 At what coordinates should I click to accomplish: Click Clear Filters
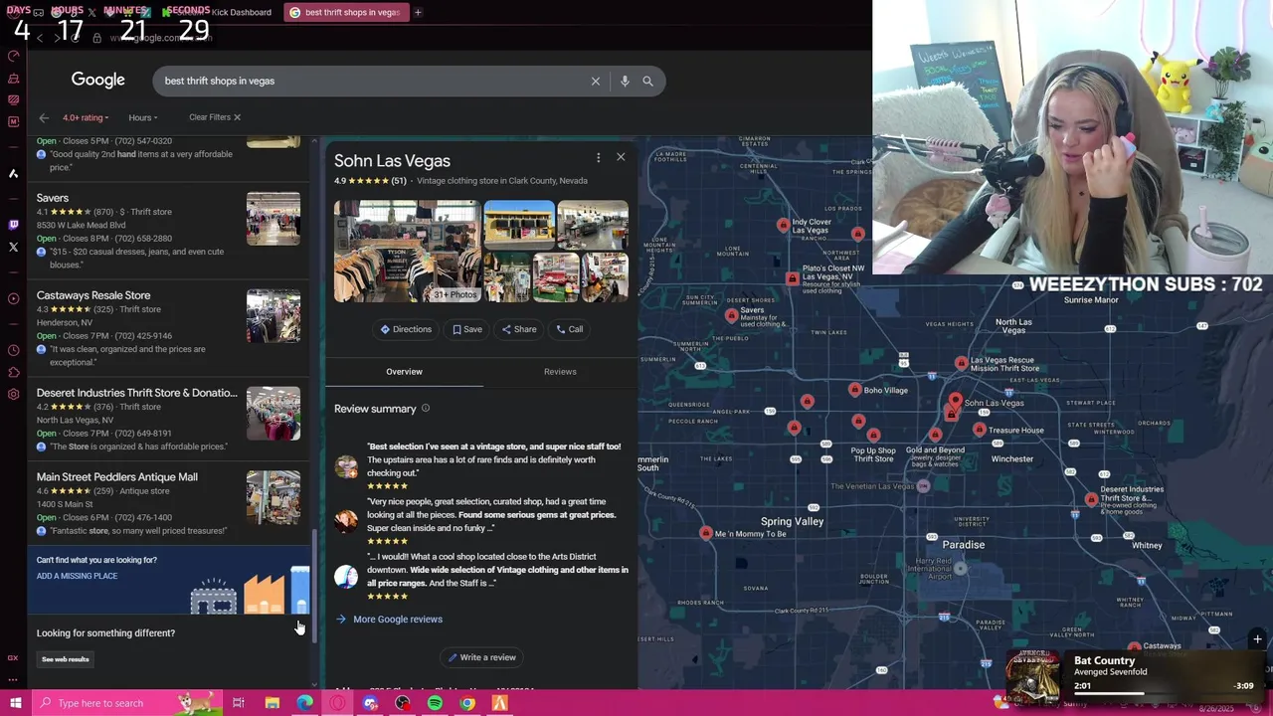[215, 117]
